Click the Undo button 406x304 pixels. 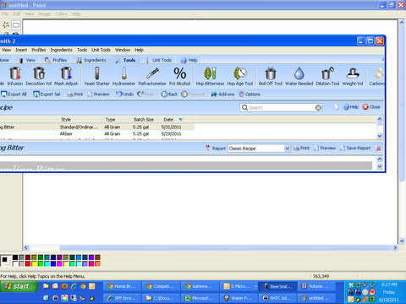(x=125, y=95)
